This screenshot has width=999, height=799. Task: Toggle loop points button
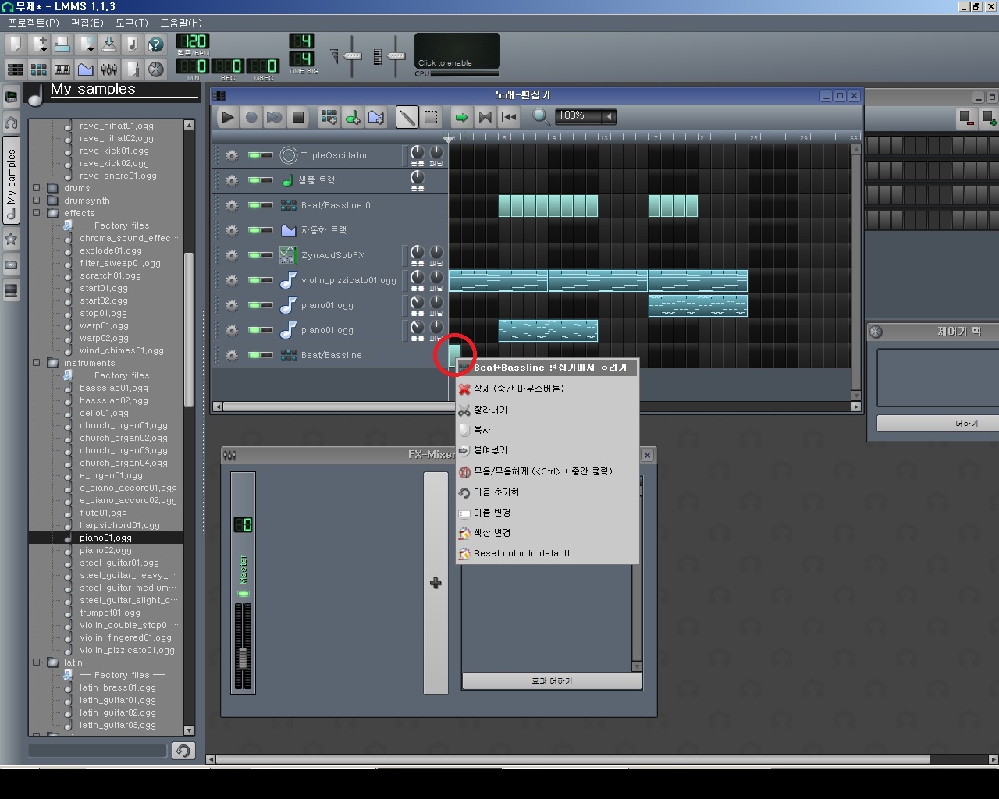[485, 117]
